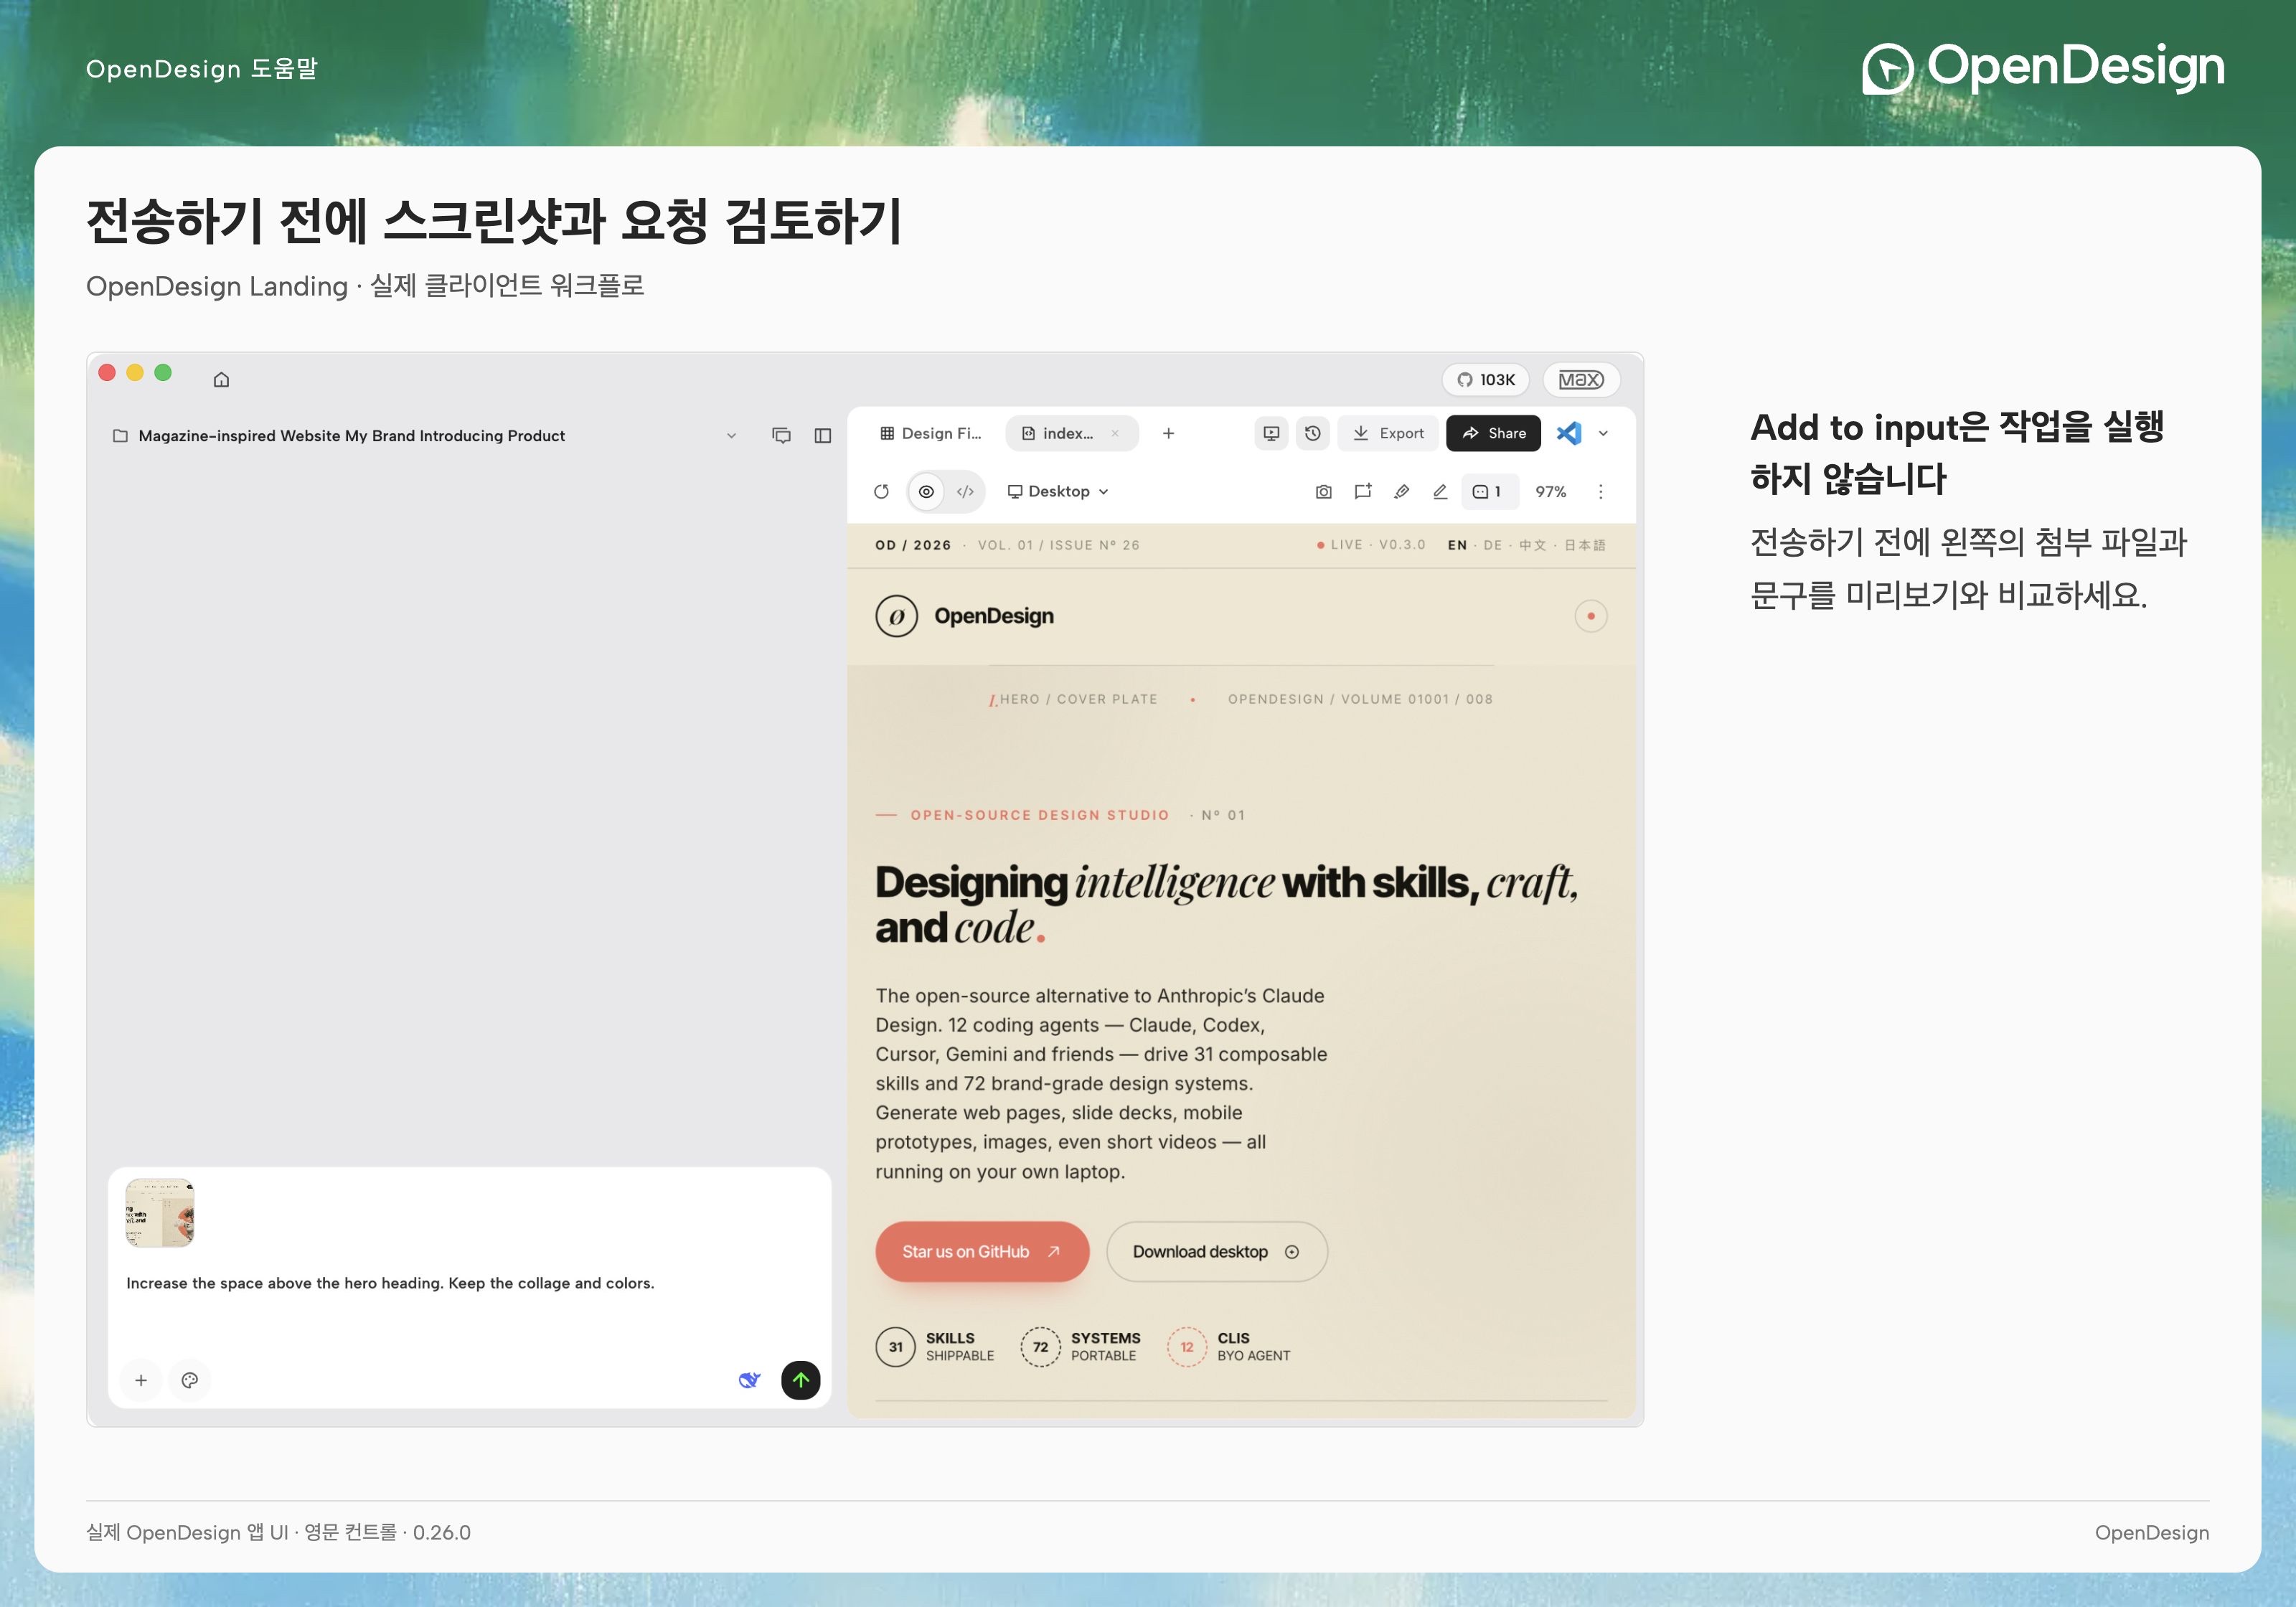The image size is (2296, 1607).
Task: Click the Share button
Action: (x=1493, y=433)
